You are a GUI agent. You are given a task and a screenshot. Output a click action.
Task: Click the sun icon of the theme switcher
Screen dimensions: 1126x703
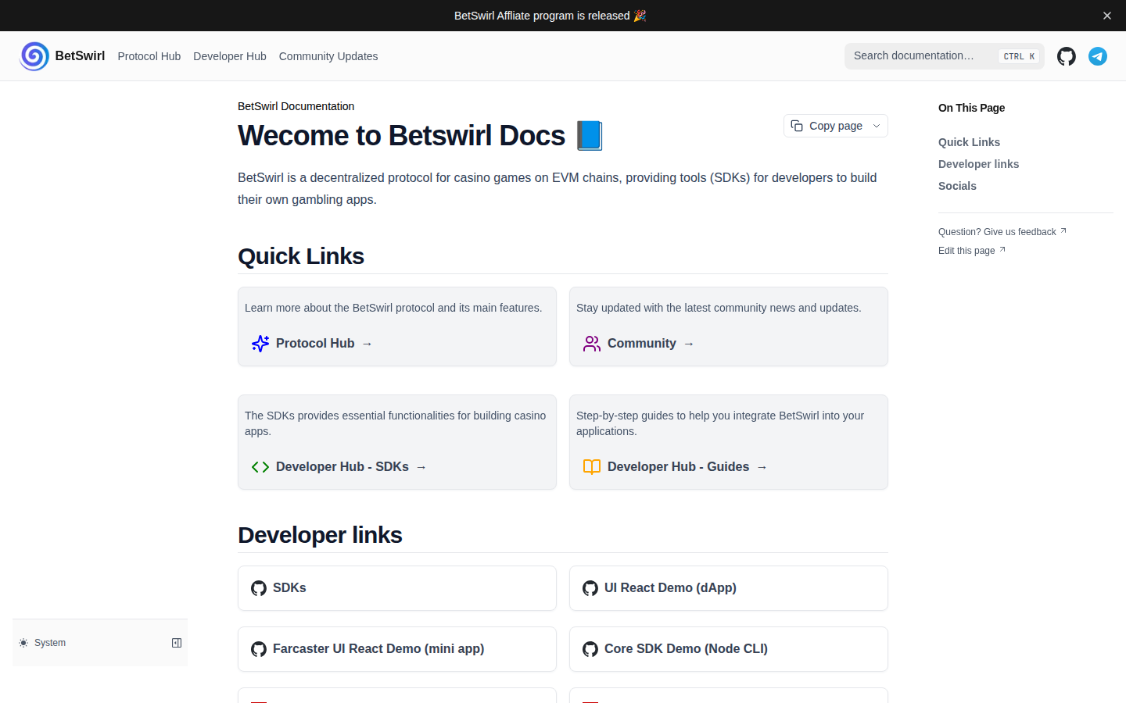[x=23, y=643]
